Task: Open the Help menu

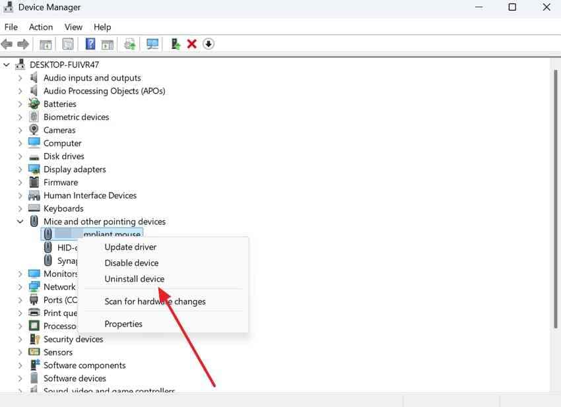Action: click(102, 27)
